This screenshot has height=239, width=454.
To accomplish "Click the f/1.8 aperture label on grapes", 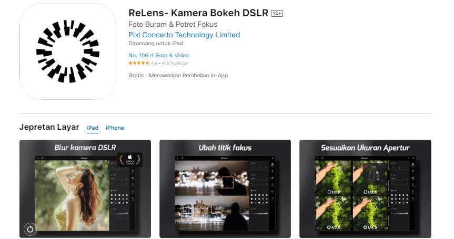I will coord(334,192).
